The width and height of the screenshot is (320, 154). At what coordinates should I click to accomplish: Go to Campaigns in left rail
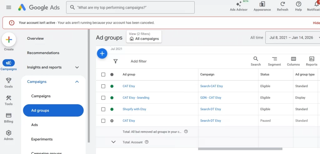pyautogui.click(x=8, y=65)
